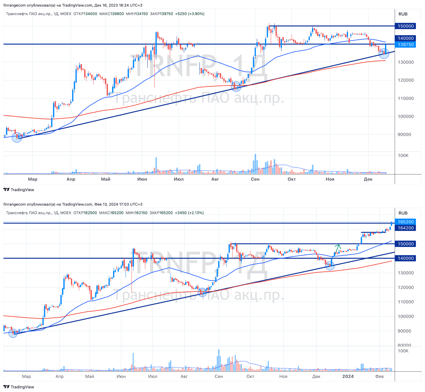Screen dimensions: 425x392
Task: Click the green arrow drawing on lower chart
Action: click(x=338, y=248)
